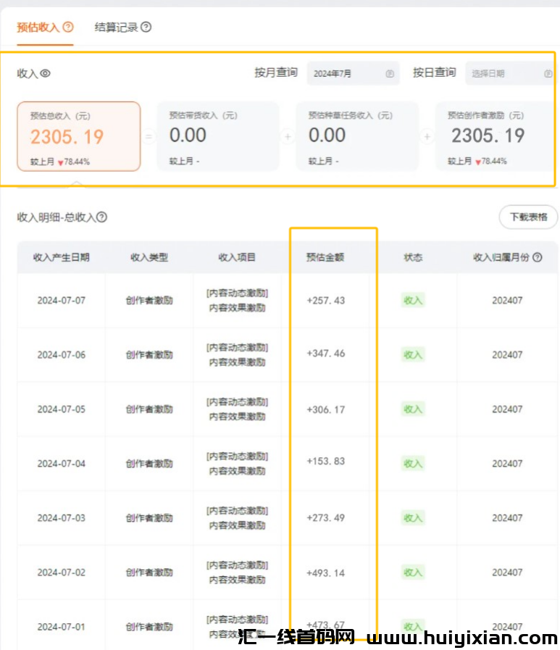Select the 预估带货收入 0.00 card

[218, 136]
